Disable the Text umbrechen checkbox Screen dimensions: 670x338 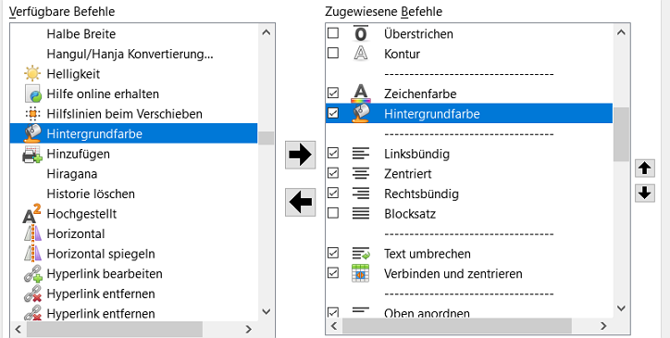point(333,253)
